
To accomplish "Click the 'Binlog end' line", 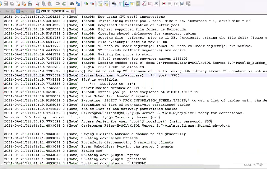I will coord(53,151).
